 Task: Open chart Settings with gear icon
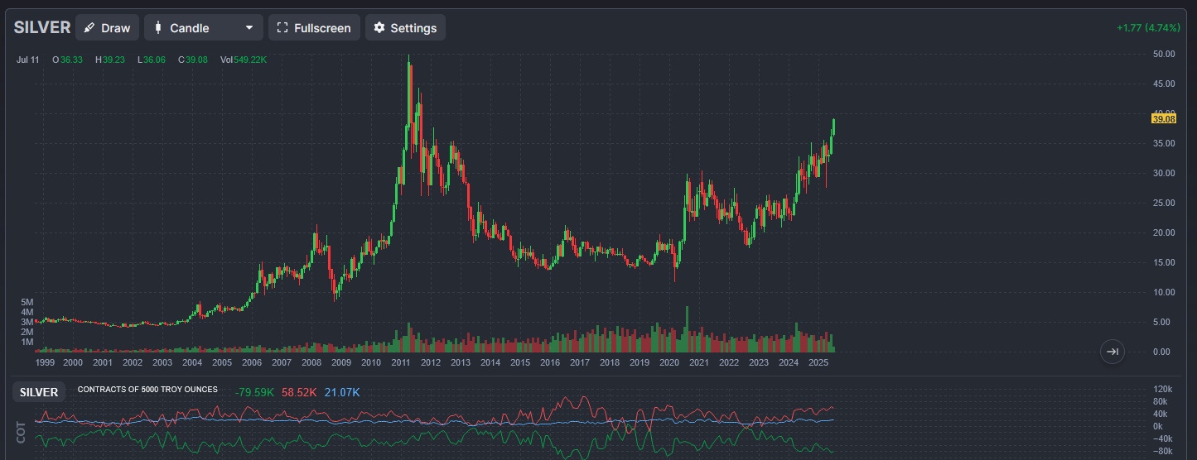coord(405,27)
